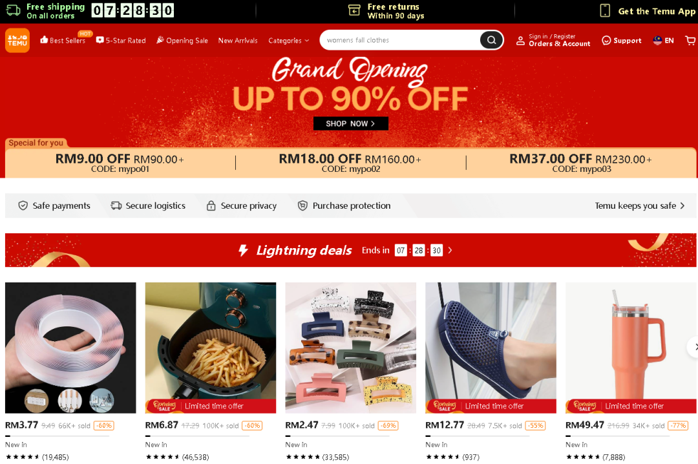This screenshot has height=464, width=698.
Task: Select the Malaysia flag language icon
Action: pos(657,41)
